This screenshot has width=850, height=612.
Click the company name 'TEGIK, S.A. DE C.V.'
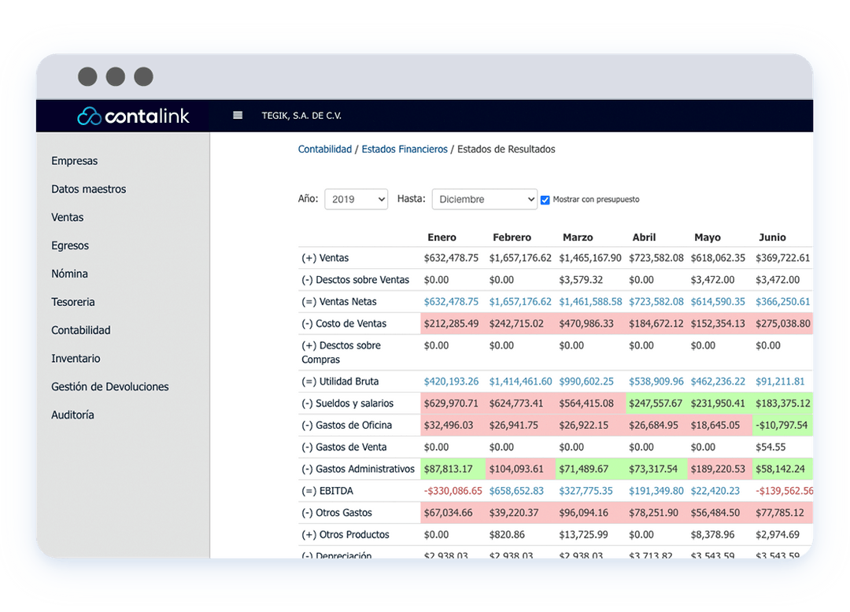point(302,115)
